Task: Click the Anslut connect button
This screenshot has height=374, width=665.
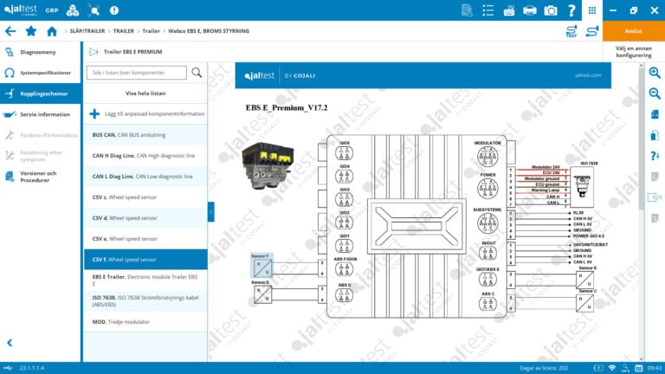Action: (x=634, y=31)
